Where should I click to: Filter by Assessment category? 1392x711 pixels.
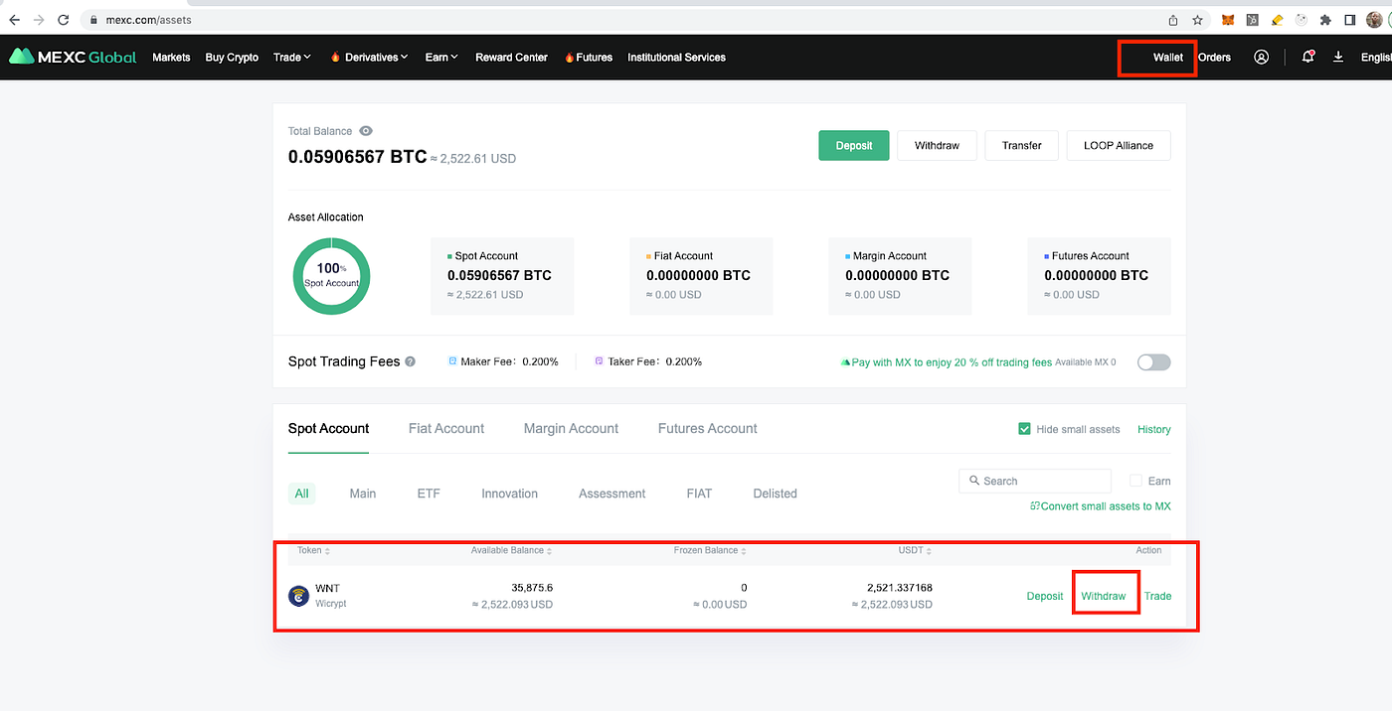click(611, 494)
